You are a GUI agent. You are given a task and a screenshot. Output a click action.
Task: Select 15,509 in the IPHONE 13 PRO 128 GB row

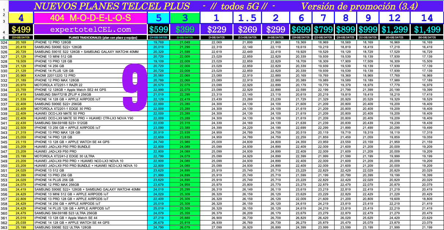point(427,61)
